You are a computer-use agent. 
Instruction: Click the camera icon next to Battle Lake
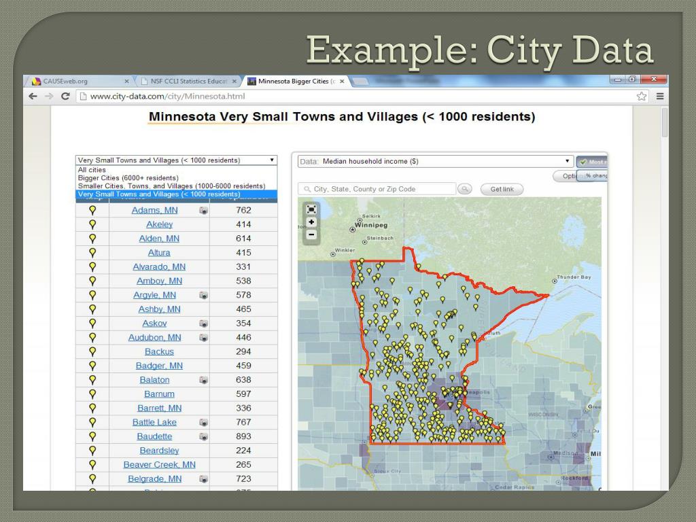tap(203, 423)
